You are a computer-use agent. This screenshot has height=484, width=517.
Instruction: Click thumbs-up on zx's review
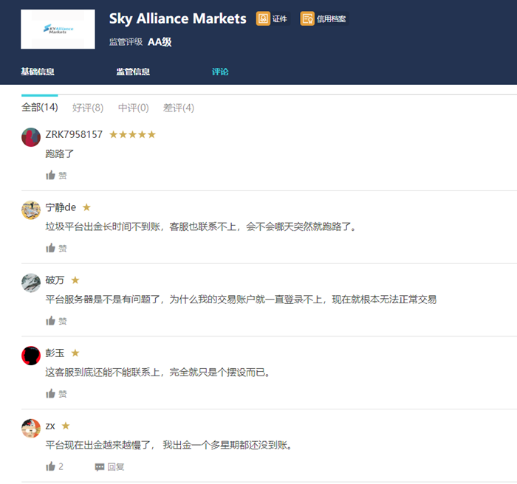point(51,466)
